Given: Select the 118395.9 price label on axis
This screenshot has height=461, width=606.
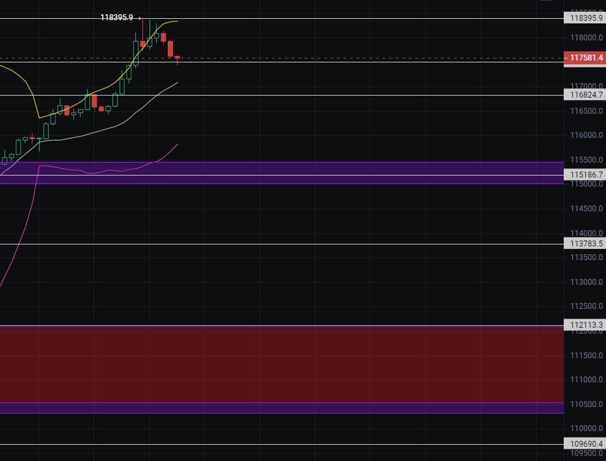Looking at the screenshot, I should point(586,19).
